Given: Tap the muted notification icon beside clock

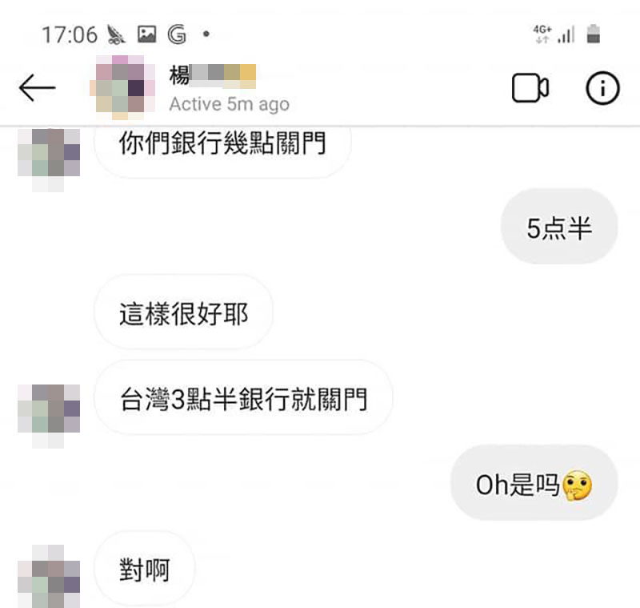Looking at the screenshot, I should click(116, 34).
